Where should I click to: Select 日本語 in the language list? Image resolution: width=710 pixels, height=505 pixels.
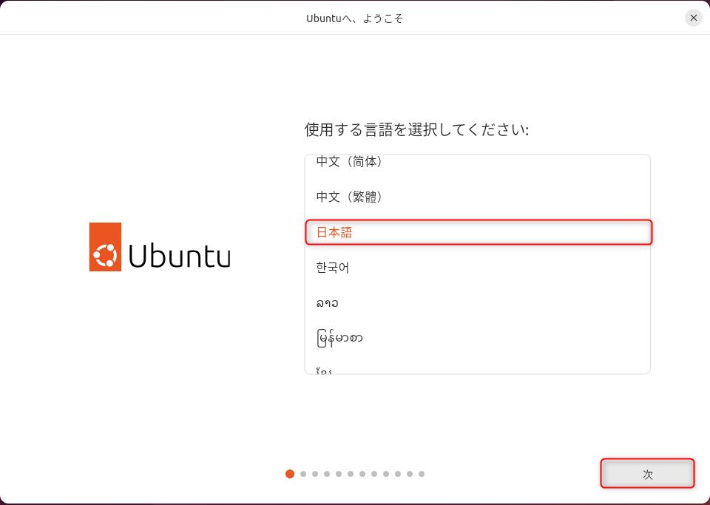[x=479, y=233]
